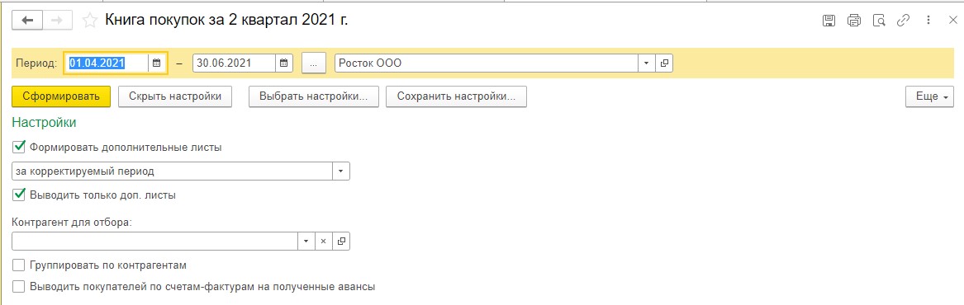Viewport: 964px width, 305px height.
Task: Copy link to report via chain icon
Action: (x=903, y=21)
